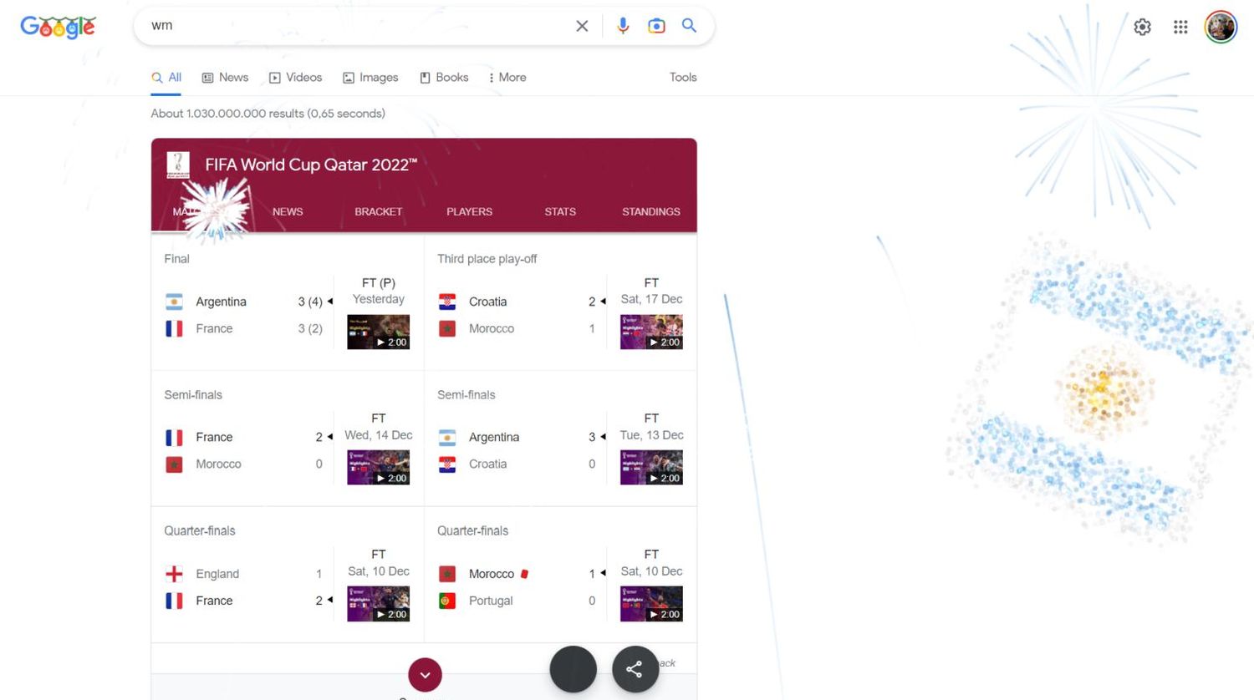Go to Google logo homepage

click(58, 27)
